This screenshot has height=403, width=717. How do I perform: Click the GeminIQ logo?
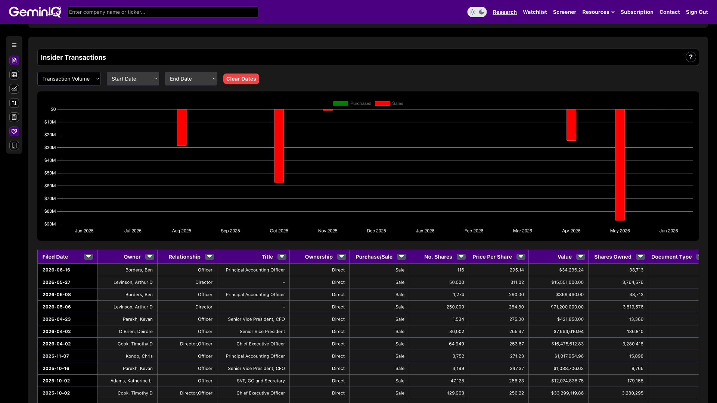[35, 12]
